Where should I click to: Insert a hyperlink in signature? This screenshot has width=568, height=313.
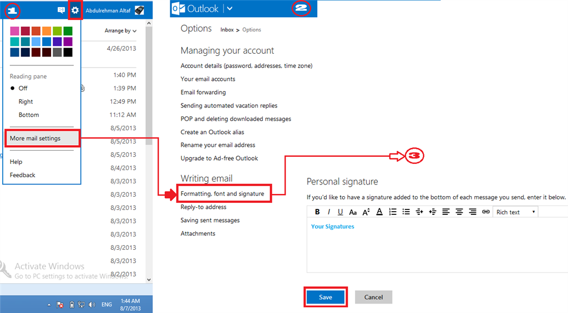[486, 212]
